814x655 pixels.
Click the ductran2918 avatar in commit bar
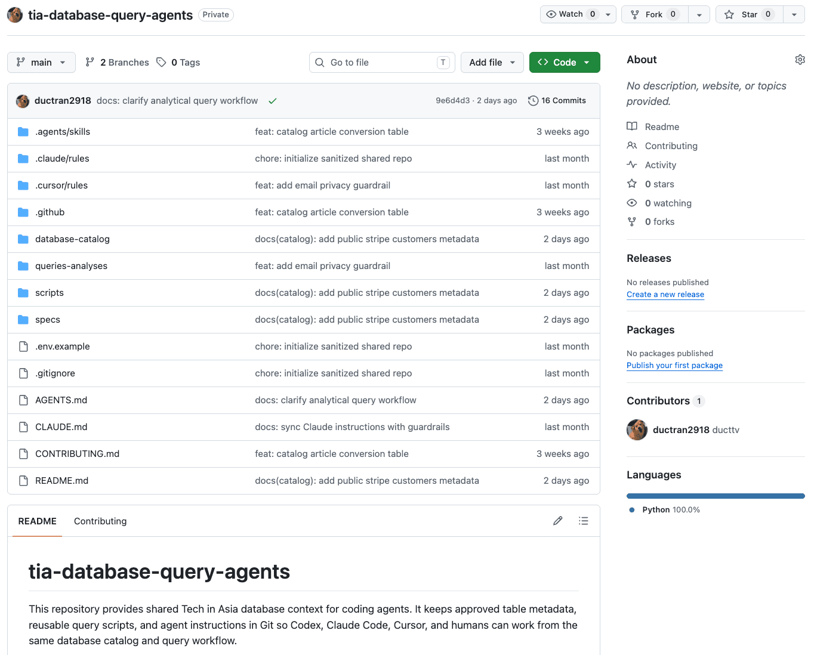[x=23, y=101]
